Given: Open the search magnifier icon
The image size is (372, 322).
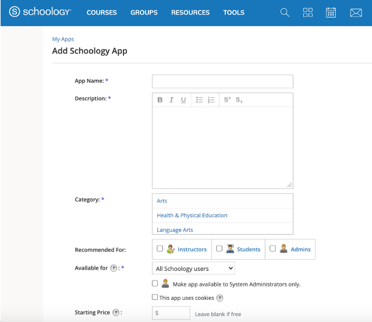Looking at the screenshot, I should tap(285, 12).
